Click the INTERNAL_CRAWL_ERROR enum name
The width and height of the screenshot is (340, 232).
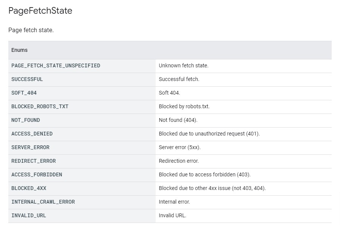click(x=43, y=202)
